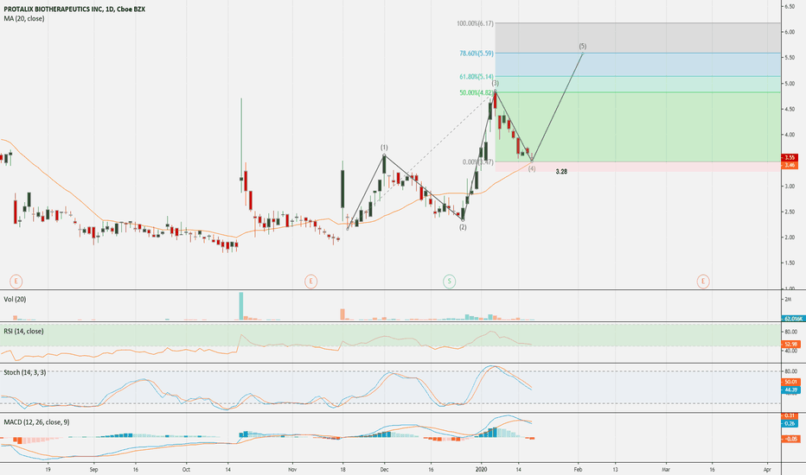Viewport: 806px width, 475px height.
Task: Click the 62.016K volume value tag
Action: point(793,319)
